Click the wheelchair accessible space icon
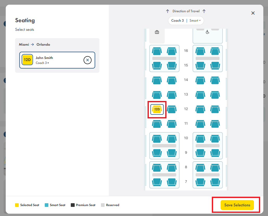The height and width of the screenshot is (216, 268). click(x=207, y=32)
